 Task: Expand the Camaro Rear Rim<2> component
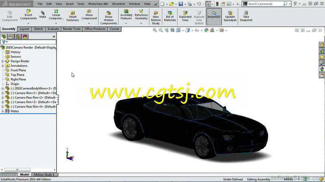click(3, 97)
